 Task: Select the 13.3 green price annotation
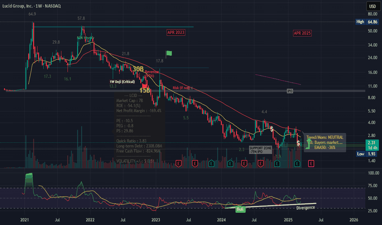click(113, 86)
